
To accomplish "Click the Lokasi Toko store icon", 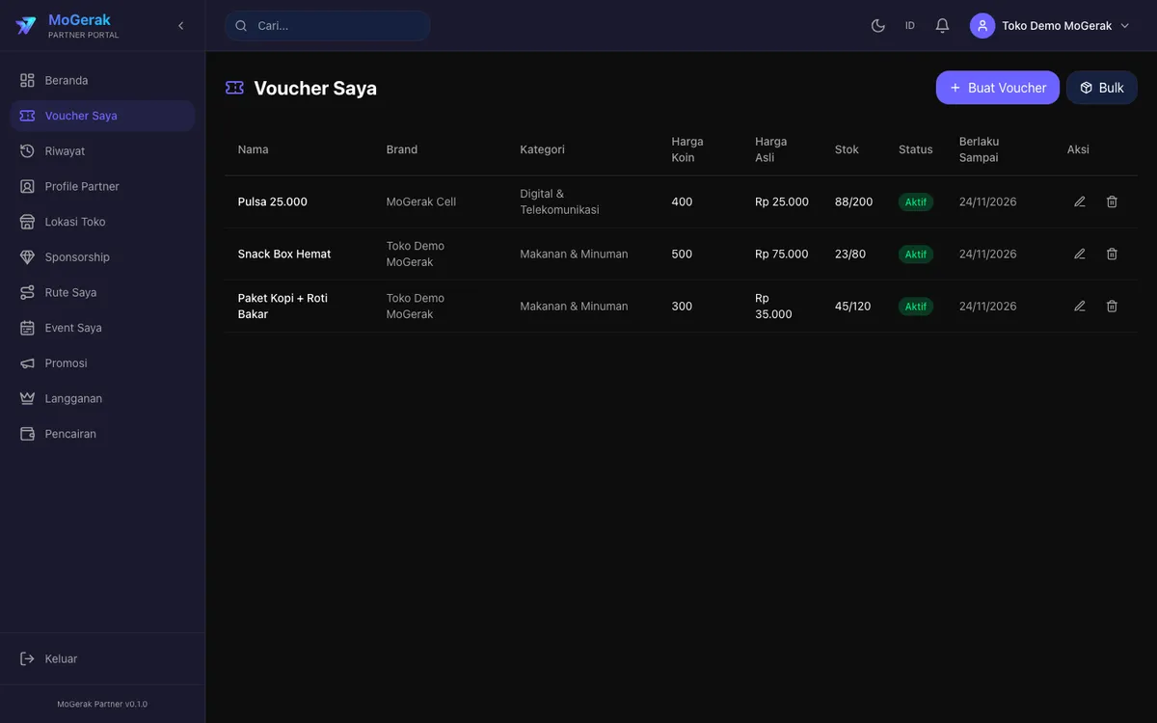I will (27, 222).
